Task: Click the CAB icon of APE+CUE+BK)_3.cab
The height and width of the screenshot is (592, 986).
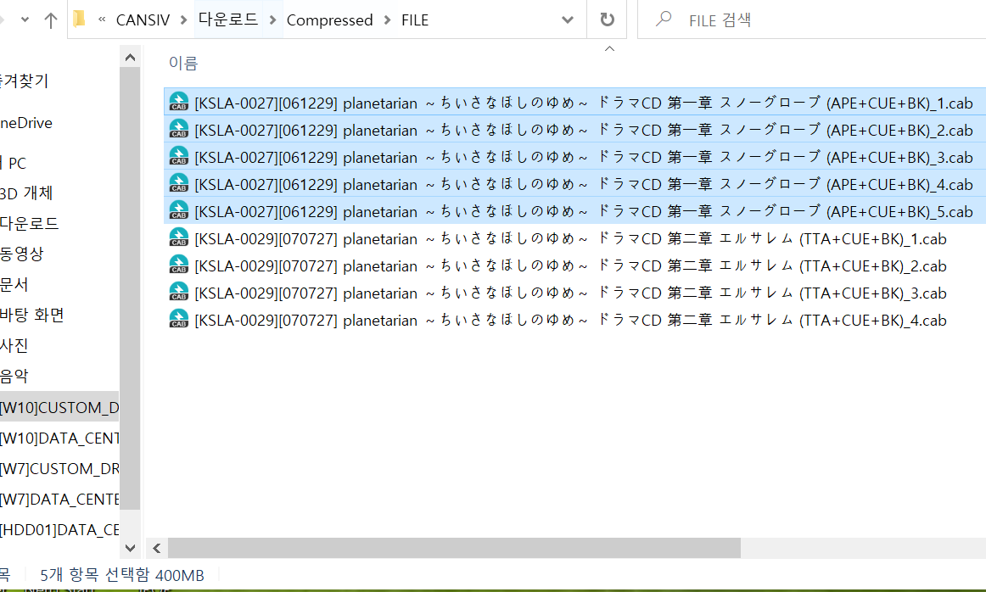Action: click(x=178, y=156)
